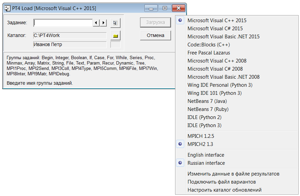This screenshot has width=300, height=196.
Task: Choose Wing IDE Personal (Python 3)
Action: tap(237, 85)
